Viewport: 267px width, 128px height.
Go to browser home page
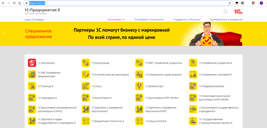[x=20, y=3]
